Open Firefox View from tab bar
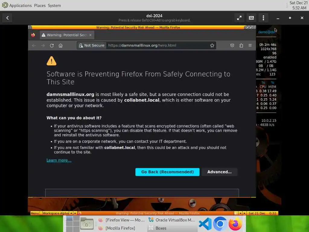The image size is (309, 232). pos(33,35)
